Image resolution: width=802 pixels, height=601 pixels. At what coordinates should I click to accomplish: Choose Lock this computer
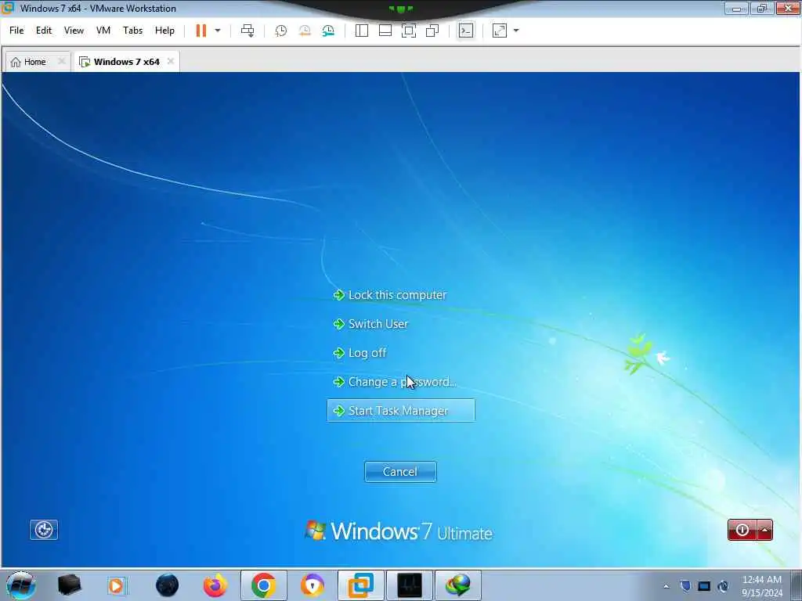390,295
